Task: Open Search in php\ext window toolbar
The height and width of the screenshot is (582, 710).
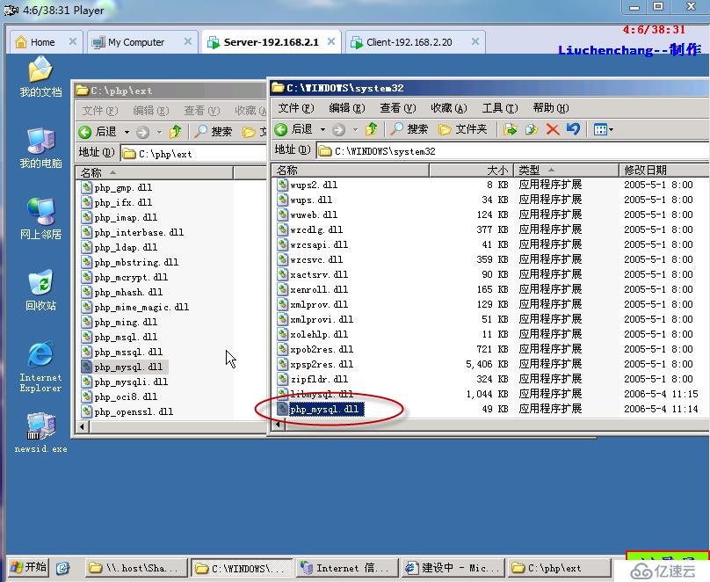Action: point(213,132)
